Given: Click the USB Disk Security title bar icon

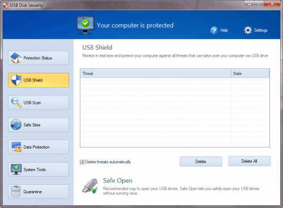Looking at the screenshot, I should (6, 5).
